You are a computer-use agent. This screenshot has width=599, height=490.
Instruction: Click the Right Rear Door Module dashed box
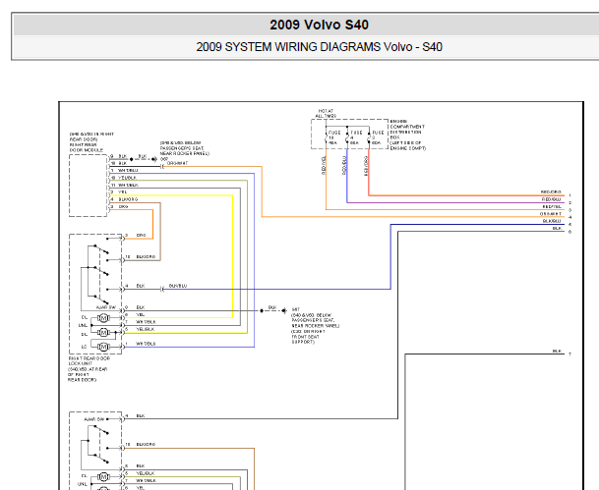point(88,186)
